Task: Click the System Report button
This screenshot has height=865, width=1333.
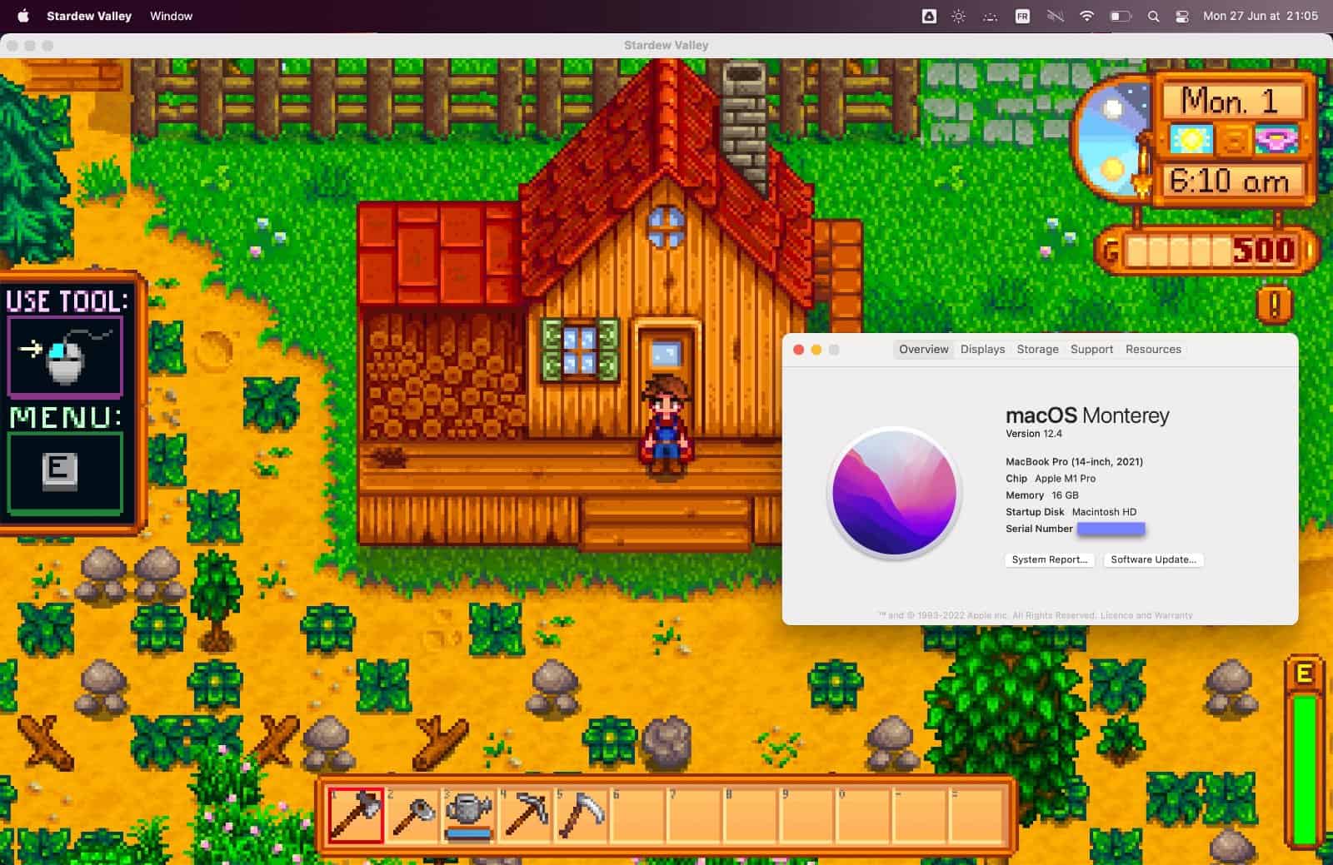Action: tap(1049, 559)
